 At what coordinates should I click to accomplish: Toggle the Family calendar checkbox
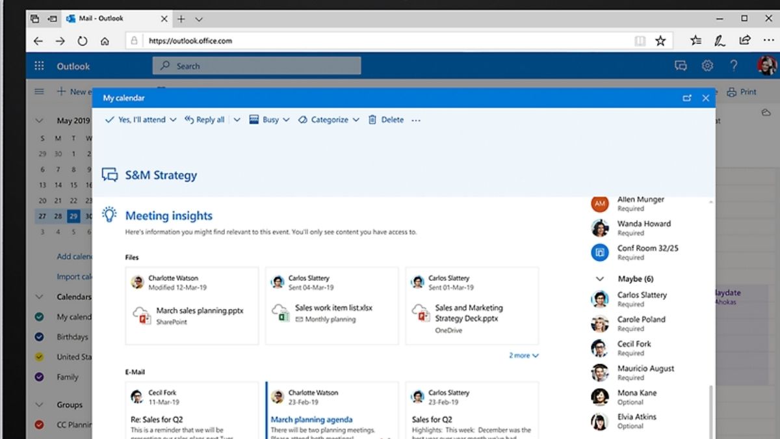click(40, 377)
